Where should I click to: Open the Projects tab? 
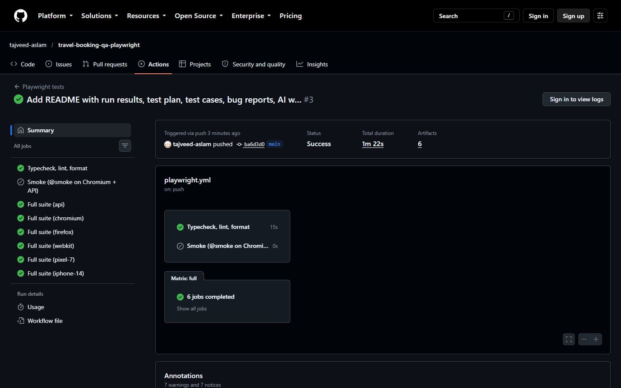195,64
